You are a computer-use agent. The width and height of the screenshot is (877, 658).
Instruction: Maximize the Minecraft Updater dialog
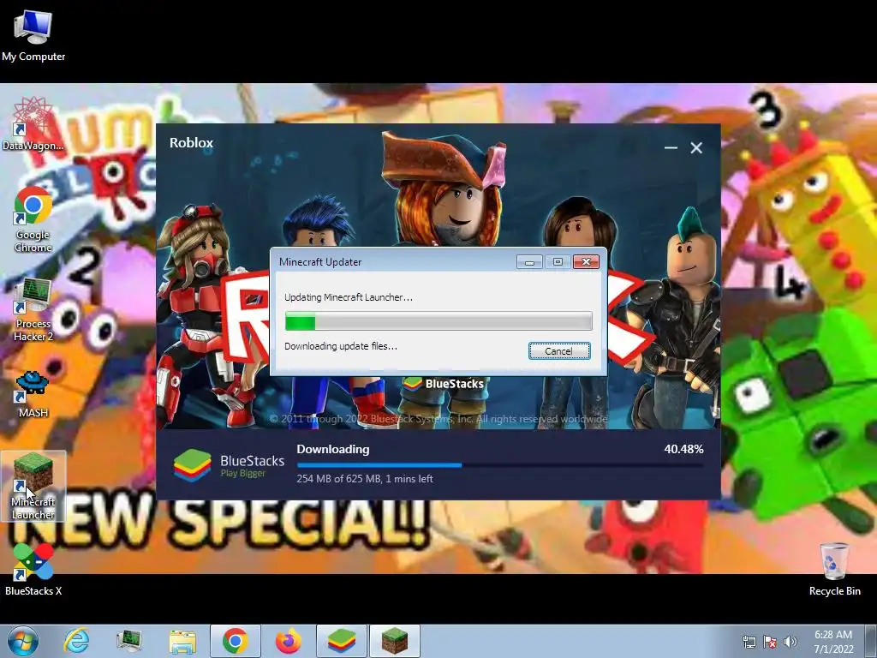[x=558, y=262]
